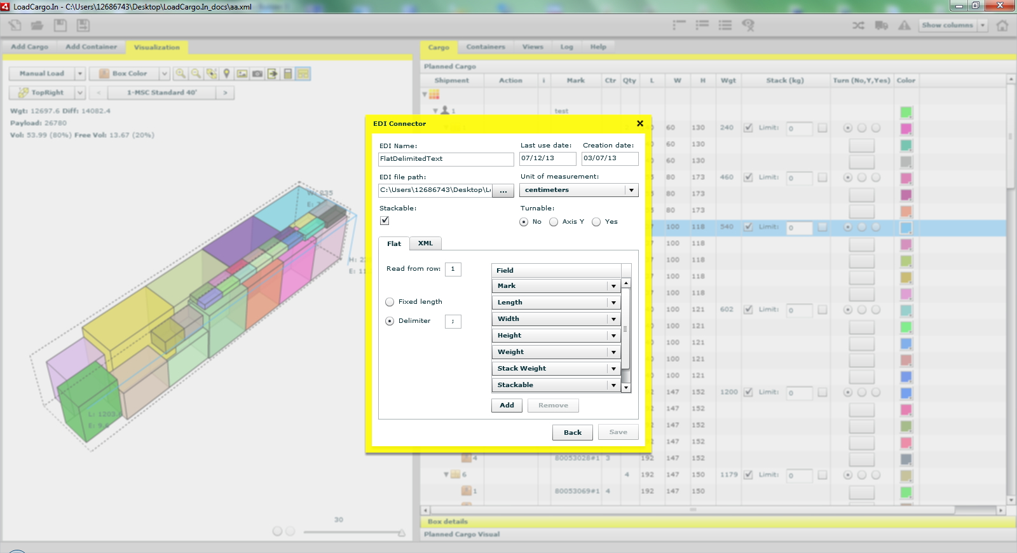Viewport: 1017px width, 553px height.
Task: Open the Add Container tab
Action: point(91,47)
